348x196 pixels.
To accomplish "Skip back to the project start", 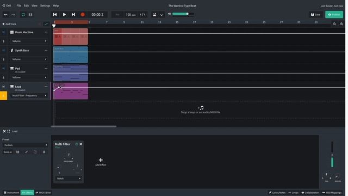I will coord(55,15).
